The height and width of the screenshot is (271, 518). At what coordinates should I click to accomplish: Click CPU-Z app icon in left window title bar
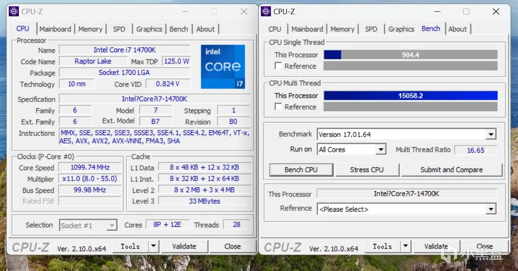[14, 11]
